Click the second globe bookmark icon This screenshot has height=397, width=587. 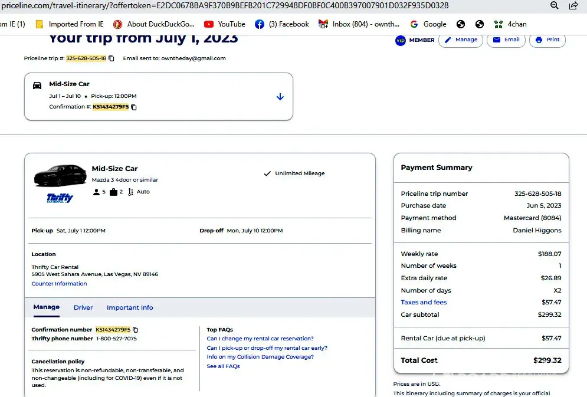[x=479, y=24]
